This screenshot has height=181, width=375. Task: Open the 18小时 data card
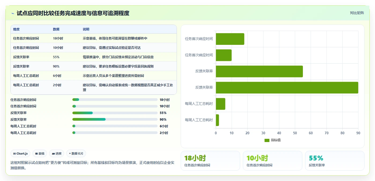coord(210,161)
